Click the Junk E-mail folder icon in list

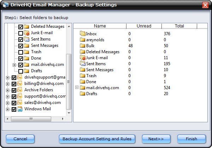(83, 58)
